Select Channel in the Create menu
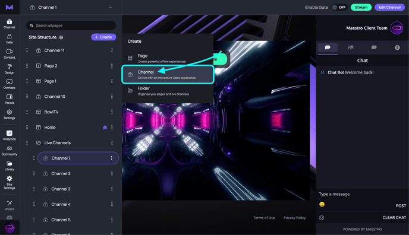The width and height of the screenshot is (409, 235). (x=168, y=74)
